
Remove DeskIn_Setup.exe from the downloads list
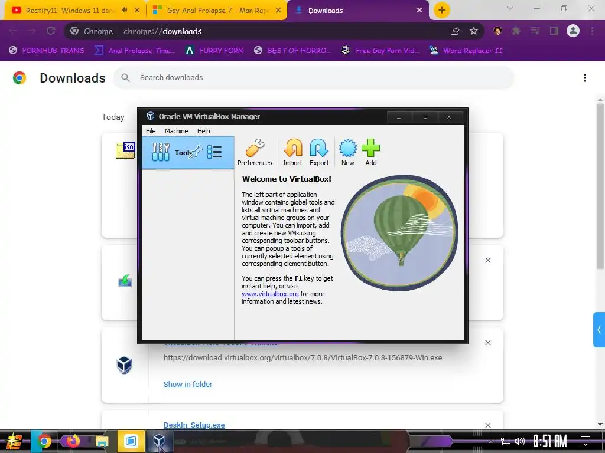[488, 425]
